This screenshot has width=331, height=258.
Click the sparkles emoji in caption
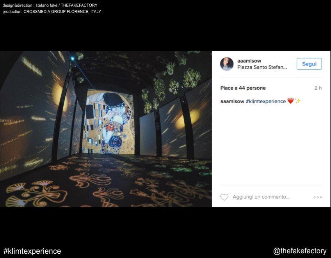(x=297, y=101)
